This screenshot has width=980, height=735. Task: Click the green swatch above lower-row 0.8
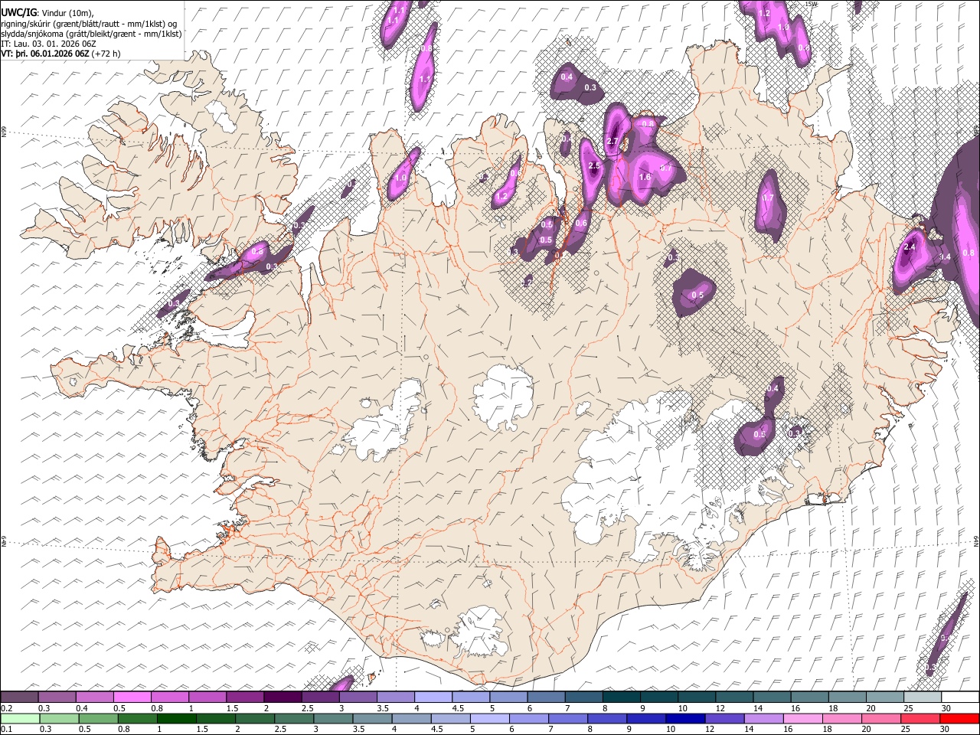click(138, 718)
